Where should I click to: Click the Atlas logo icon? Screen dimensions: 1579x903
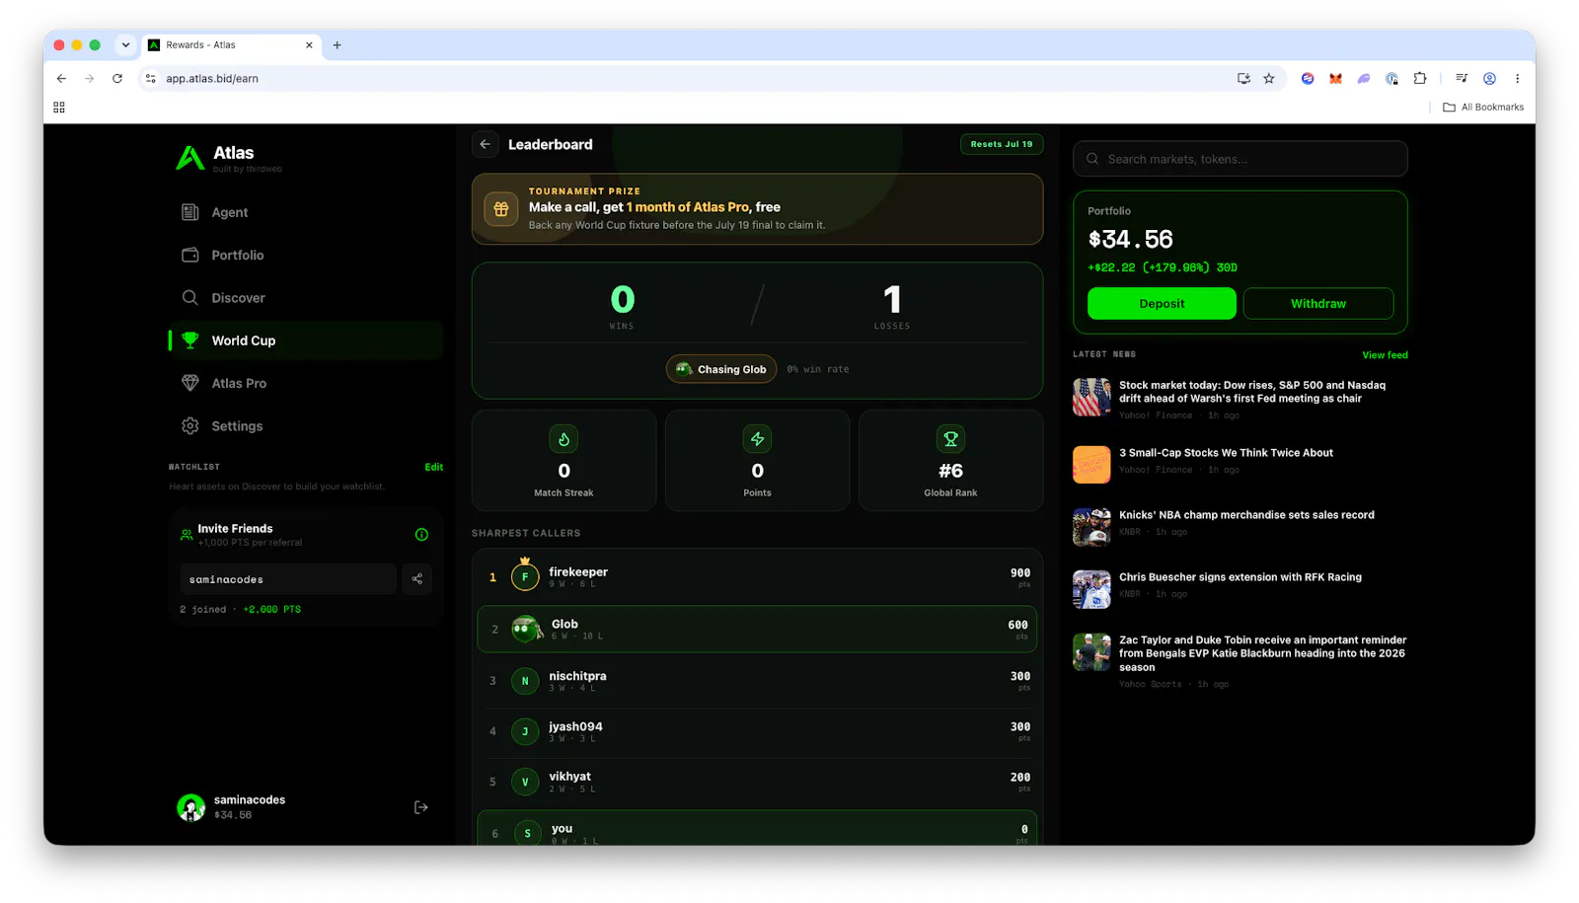(189, 158)
